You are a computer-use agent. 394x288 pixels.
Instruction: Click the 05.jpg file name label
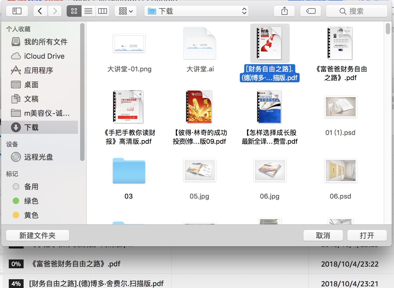[199, 196]
